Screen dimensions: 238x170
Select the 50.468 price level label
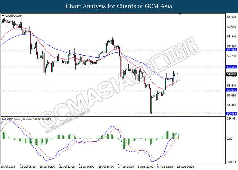pos(231,113)
